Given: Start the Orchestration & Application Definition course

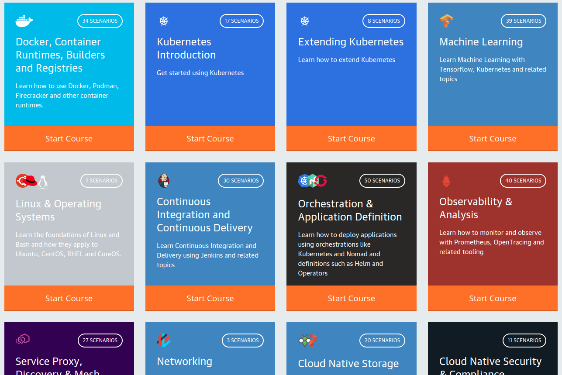Looking at the screenshot, I should click(x=352, y=298).
